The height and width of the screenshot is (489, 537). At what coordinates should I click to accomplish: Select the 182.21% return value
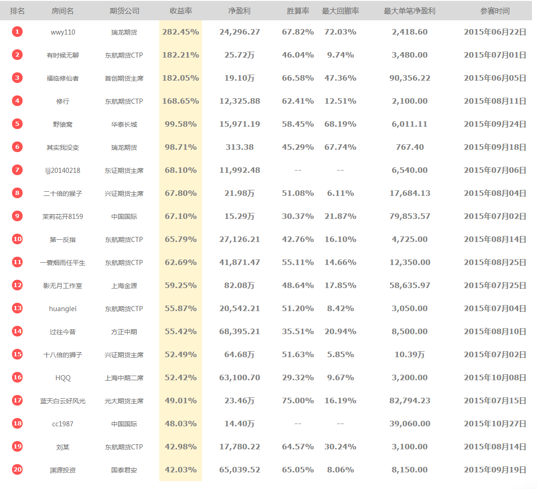click(x=180, y=55)
